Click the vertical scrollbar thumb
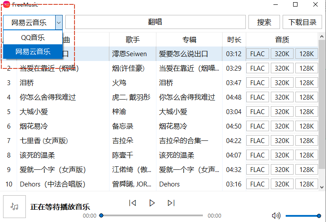The width and height of the screenshot is (326, 222). pos(322,104)
